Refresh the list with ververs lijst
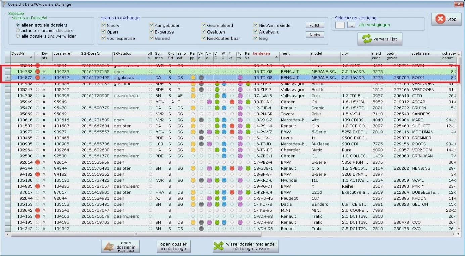The width and height of the screenshot is (465, 256). tap(379, 39)
